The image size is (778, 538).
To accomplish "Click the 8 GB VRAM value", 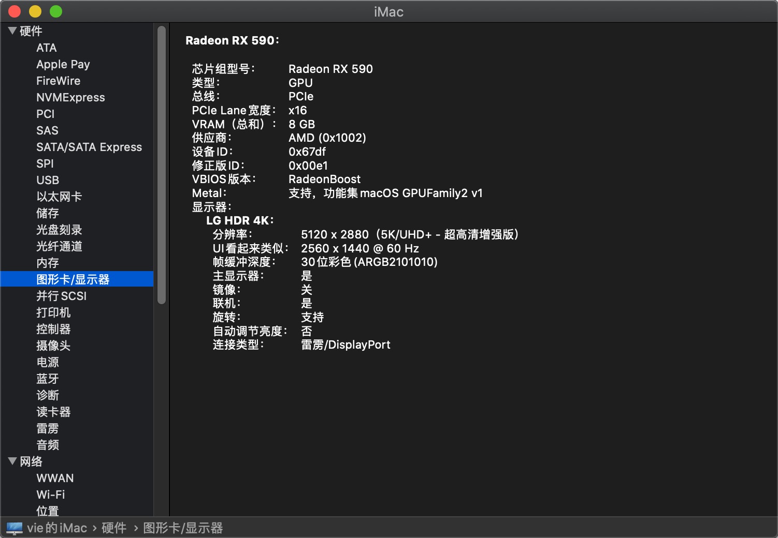I will 302,124.
